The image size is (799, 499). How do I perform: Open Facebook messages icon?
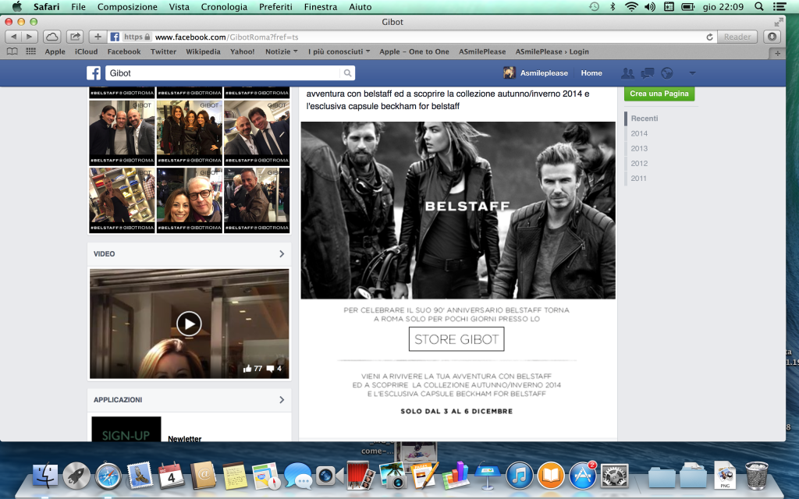(x=647, y=73)
